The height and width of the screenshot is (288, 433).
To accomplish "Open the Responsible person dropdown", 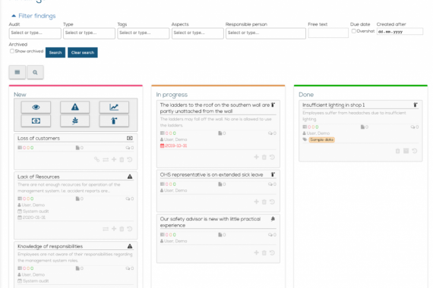I will [266, 33].
